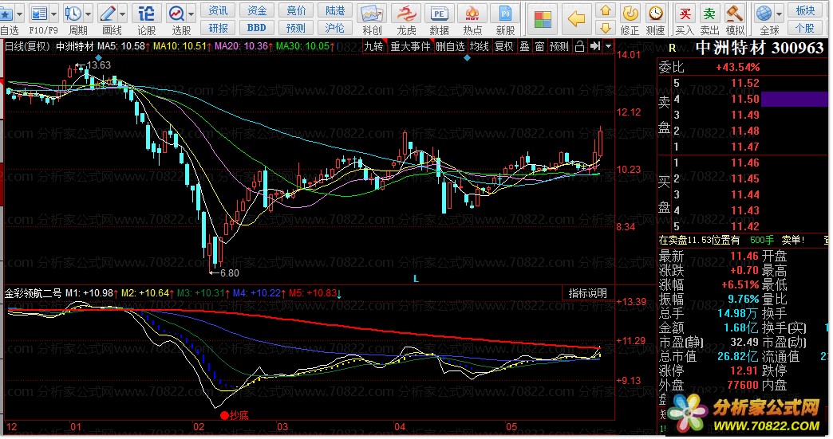Click the 板块 button
Screen dimensions: 833x439
pyautogui.click(x=805, y=10)
